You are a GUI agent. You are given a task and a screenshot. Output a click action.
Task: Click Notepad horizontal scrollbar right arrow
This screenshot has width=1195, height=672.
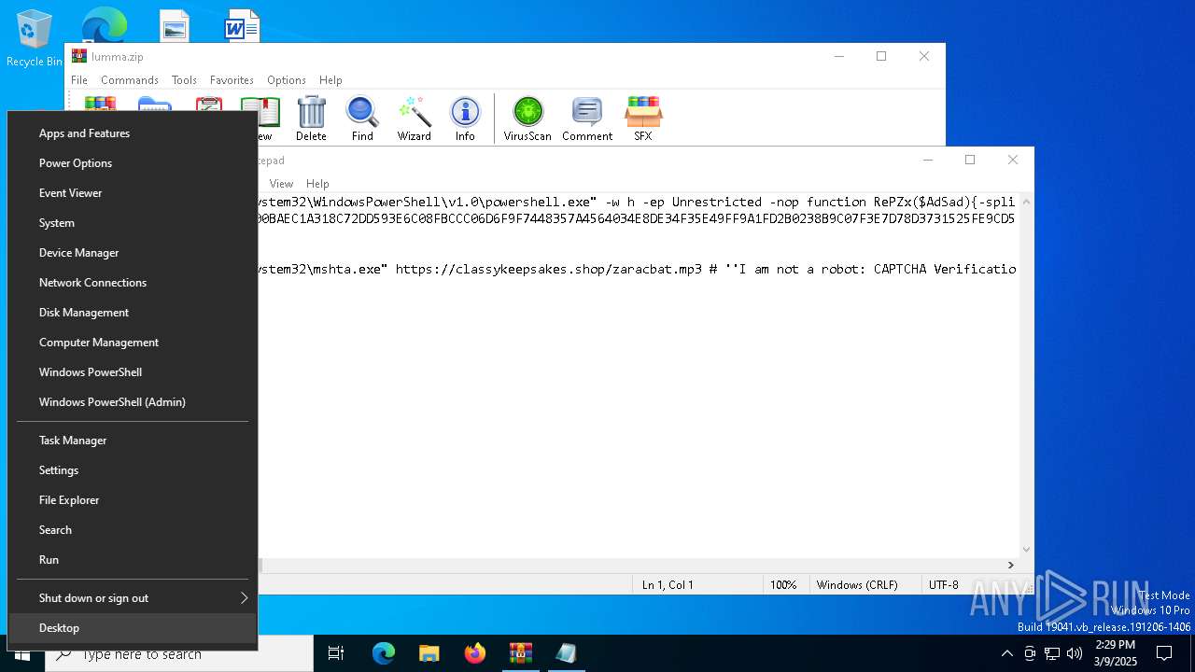1010,565
